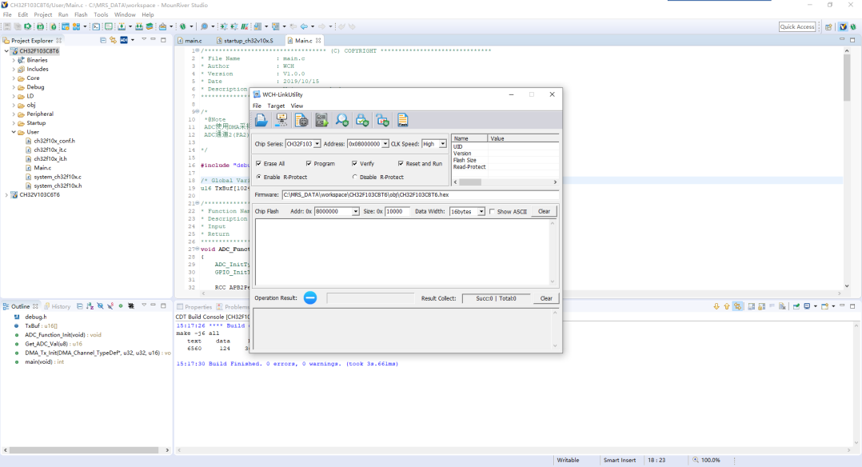862x467 pixels.
Task: Click the Firmware path input field
Action: tap(419, 194)
